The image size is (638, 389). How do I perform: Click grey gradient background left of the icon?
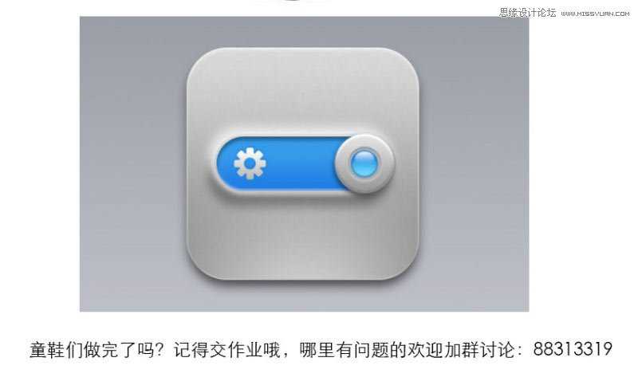pos(132,163)
